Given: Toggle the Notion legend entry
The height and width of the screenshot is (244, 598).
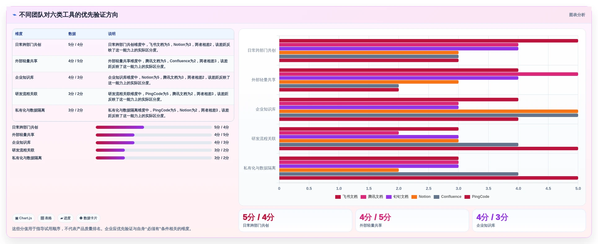Looking at the screenshot, I should pos(421,197).
